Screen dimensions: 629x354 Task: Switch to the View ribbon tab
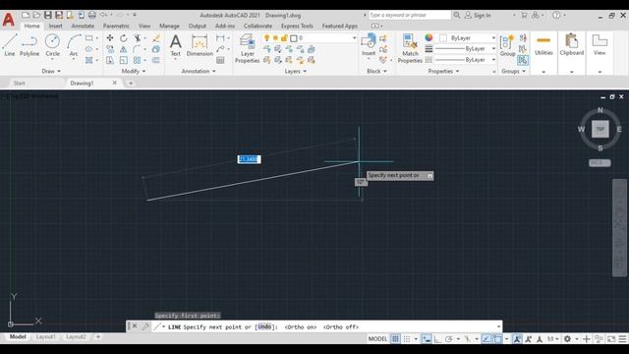tap(144, 26)
